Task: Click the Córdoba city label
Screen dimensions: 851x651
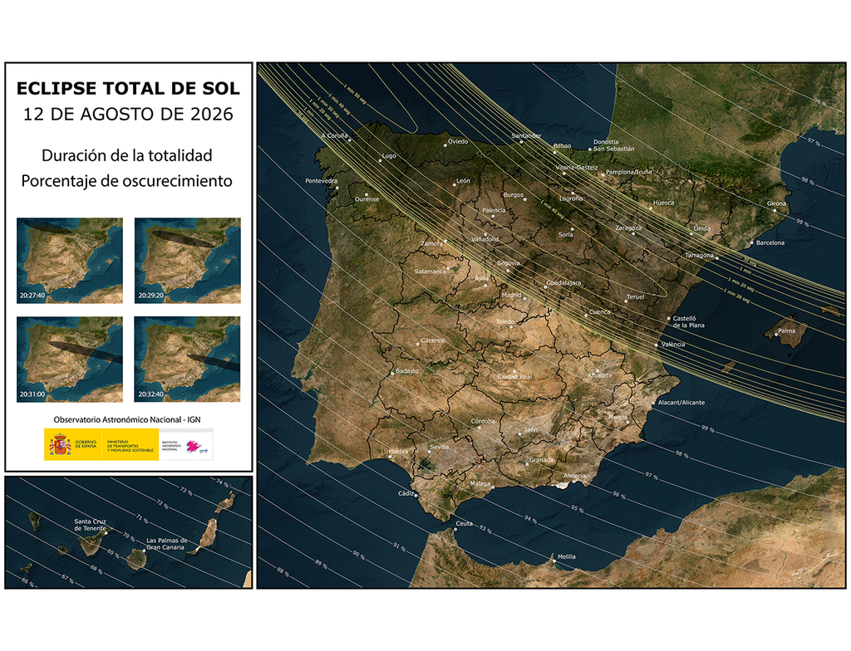Action: click(483, 422)
